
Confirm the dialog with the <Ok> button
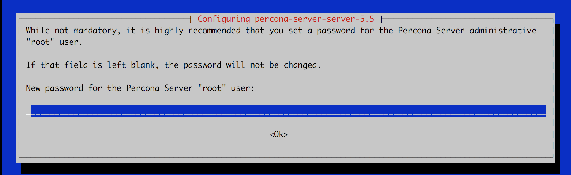click(x=279, y=134)
